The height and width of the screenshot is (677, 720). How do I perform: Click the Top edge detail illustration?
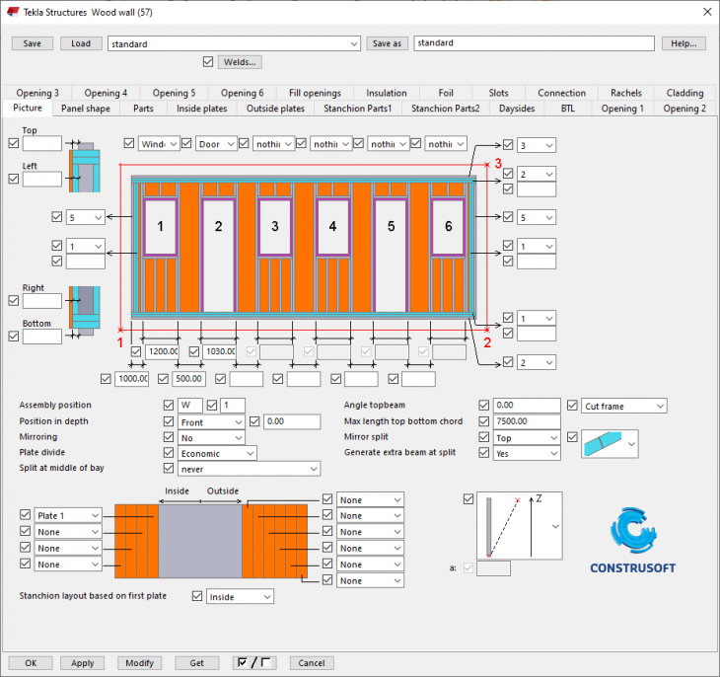(x=83, y=164)
